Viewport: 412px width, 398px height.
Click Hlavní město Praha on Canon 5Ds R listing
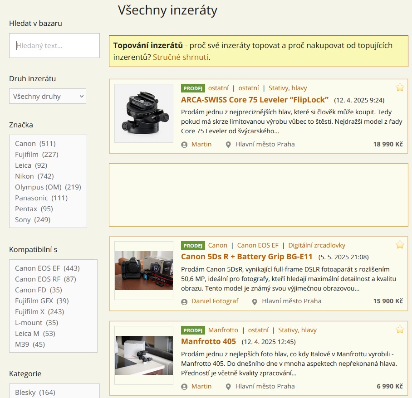tap(291, 301)
